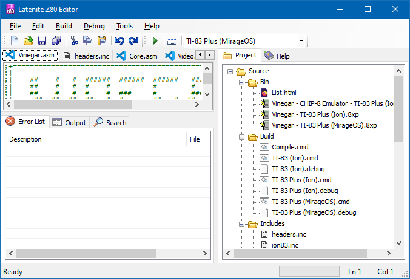Screen dimensions: 410x279
Task: Collapse the Includes folder node
Action: tap(241, 224)
